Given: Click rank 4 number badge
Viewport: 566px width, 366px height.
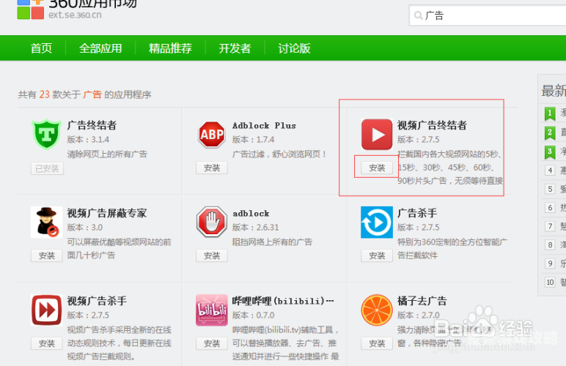Looking at the screenshot, I should (x=550, y=171).
